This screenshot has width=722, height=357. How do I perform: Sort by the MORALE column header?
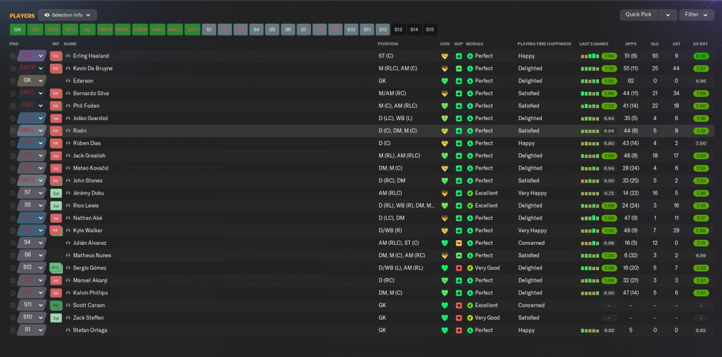tap(475, 44)
